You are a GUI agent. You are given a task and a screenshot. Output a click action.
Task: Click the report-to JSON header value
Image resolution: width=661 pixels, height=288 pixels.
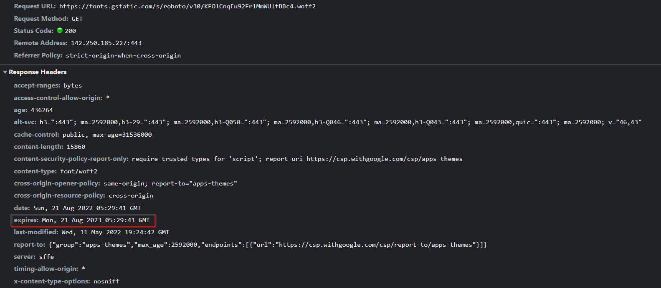268,245
